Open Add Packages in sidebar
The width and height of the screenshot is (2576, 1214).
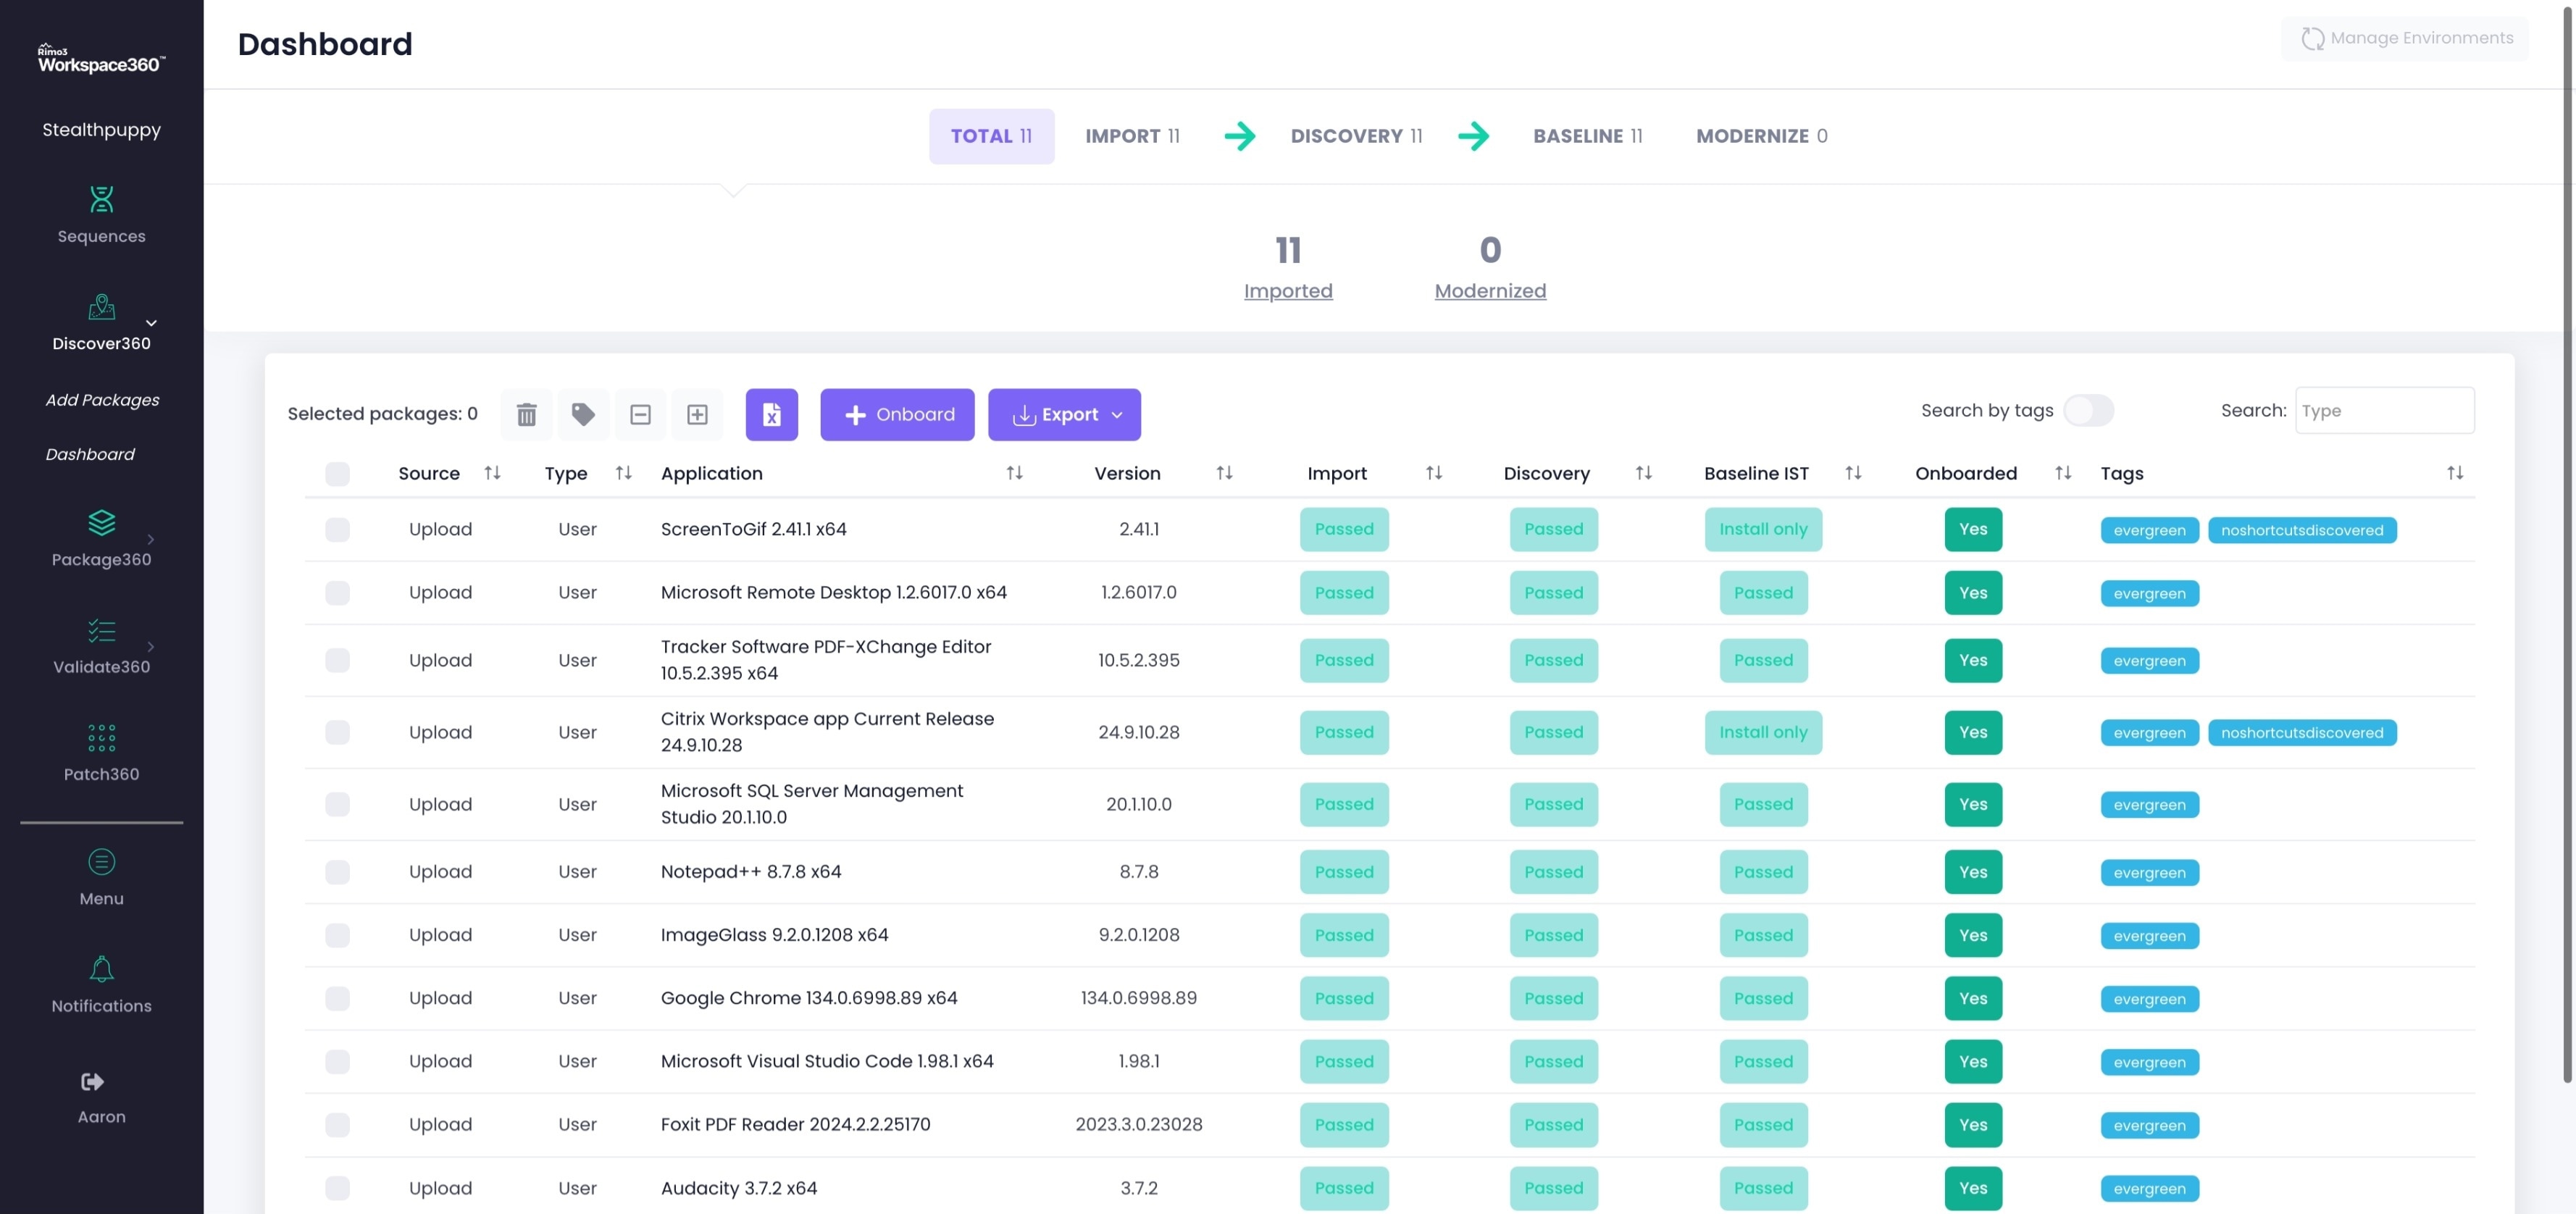pos(102,400)
